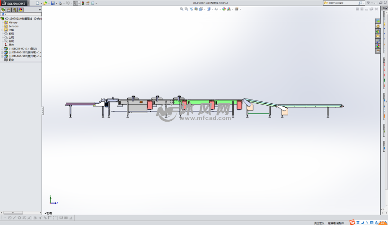Click the 配合 mates folder

(x=11, y=60)
